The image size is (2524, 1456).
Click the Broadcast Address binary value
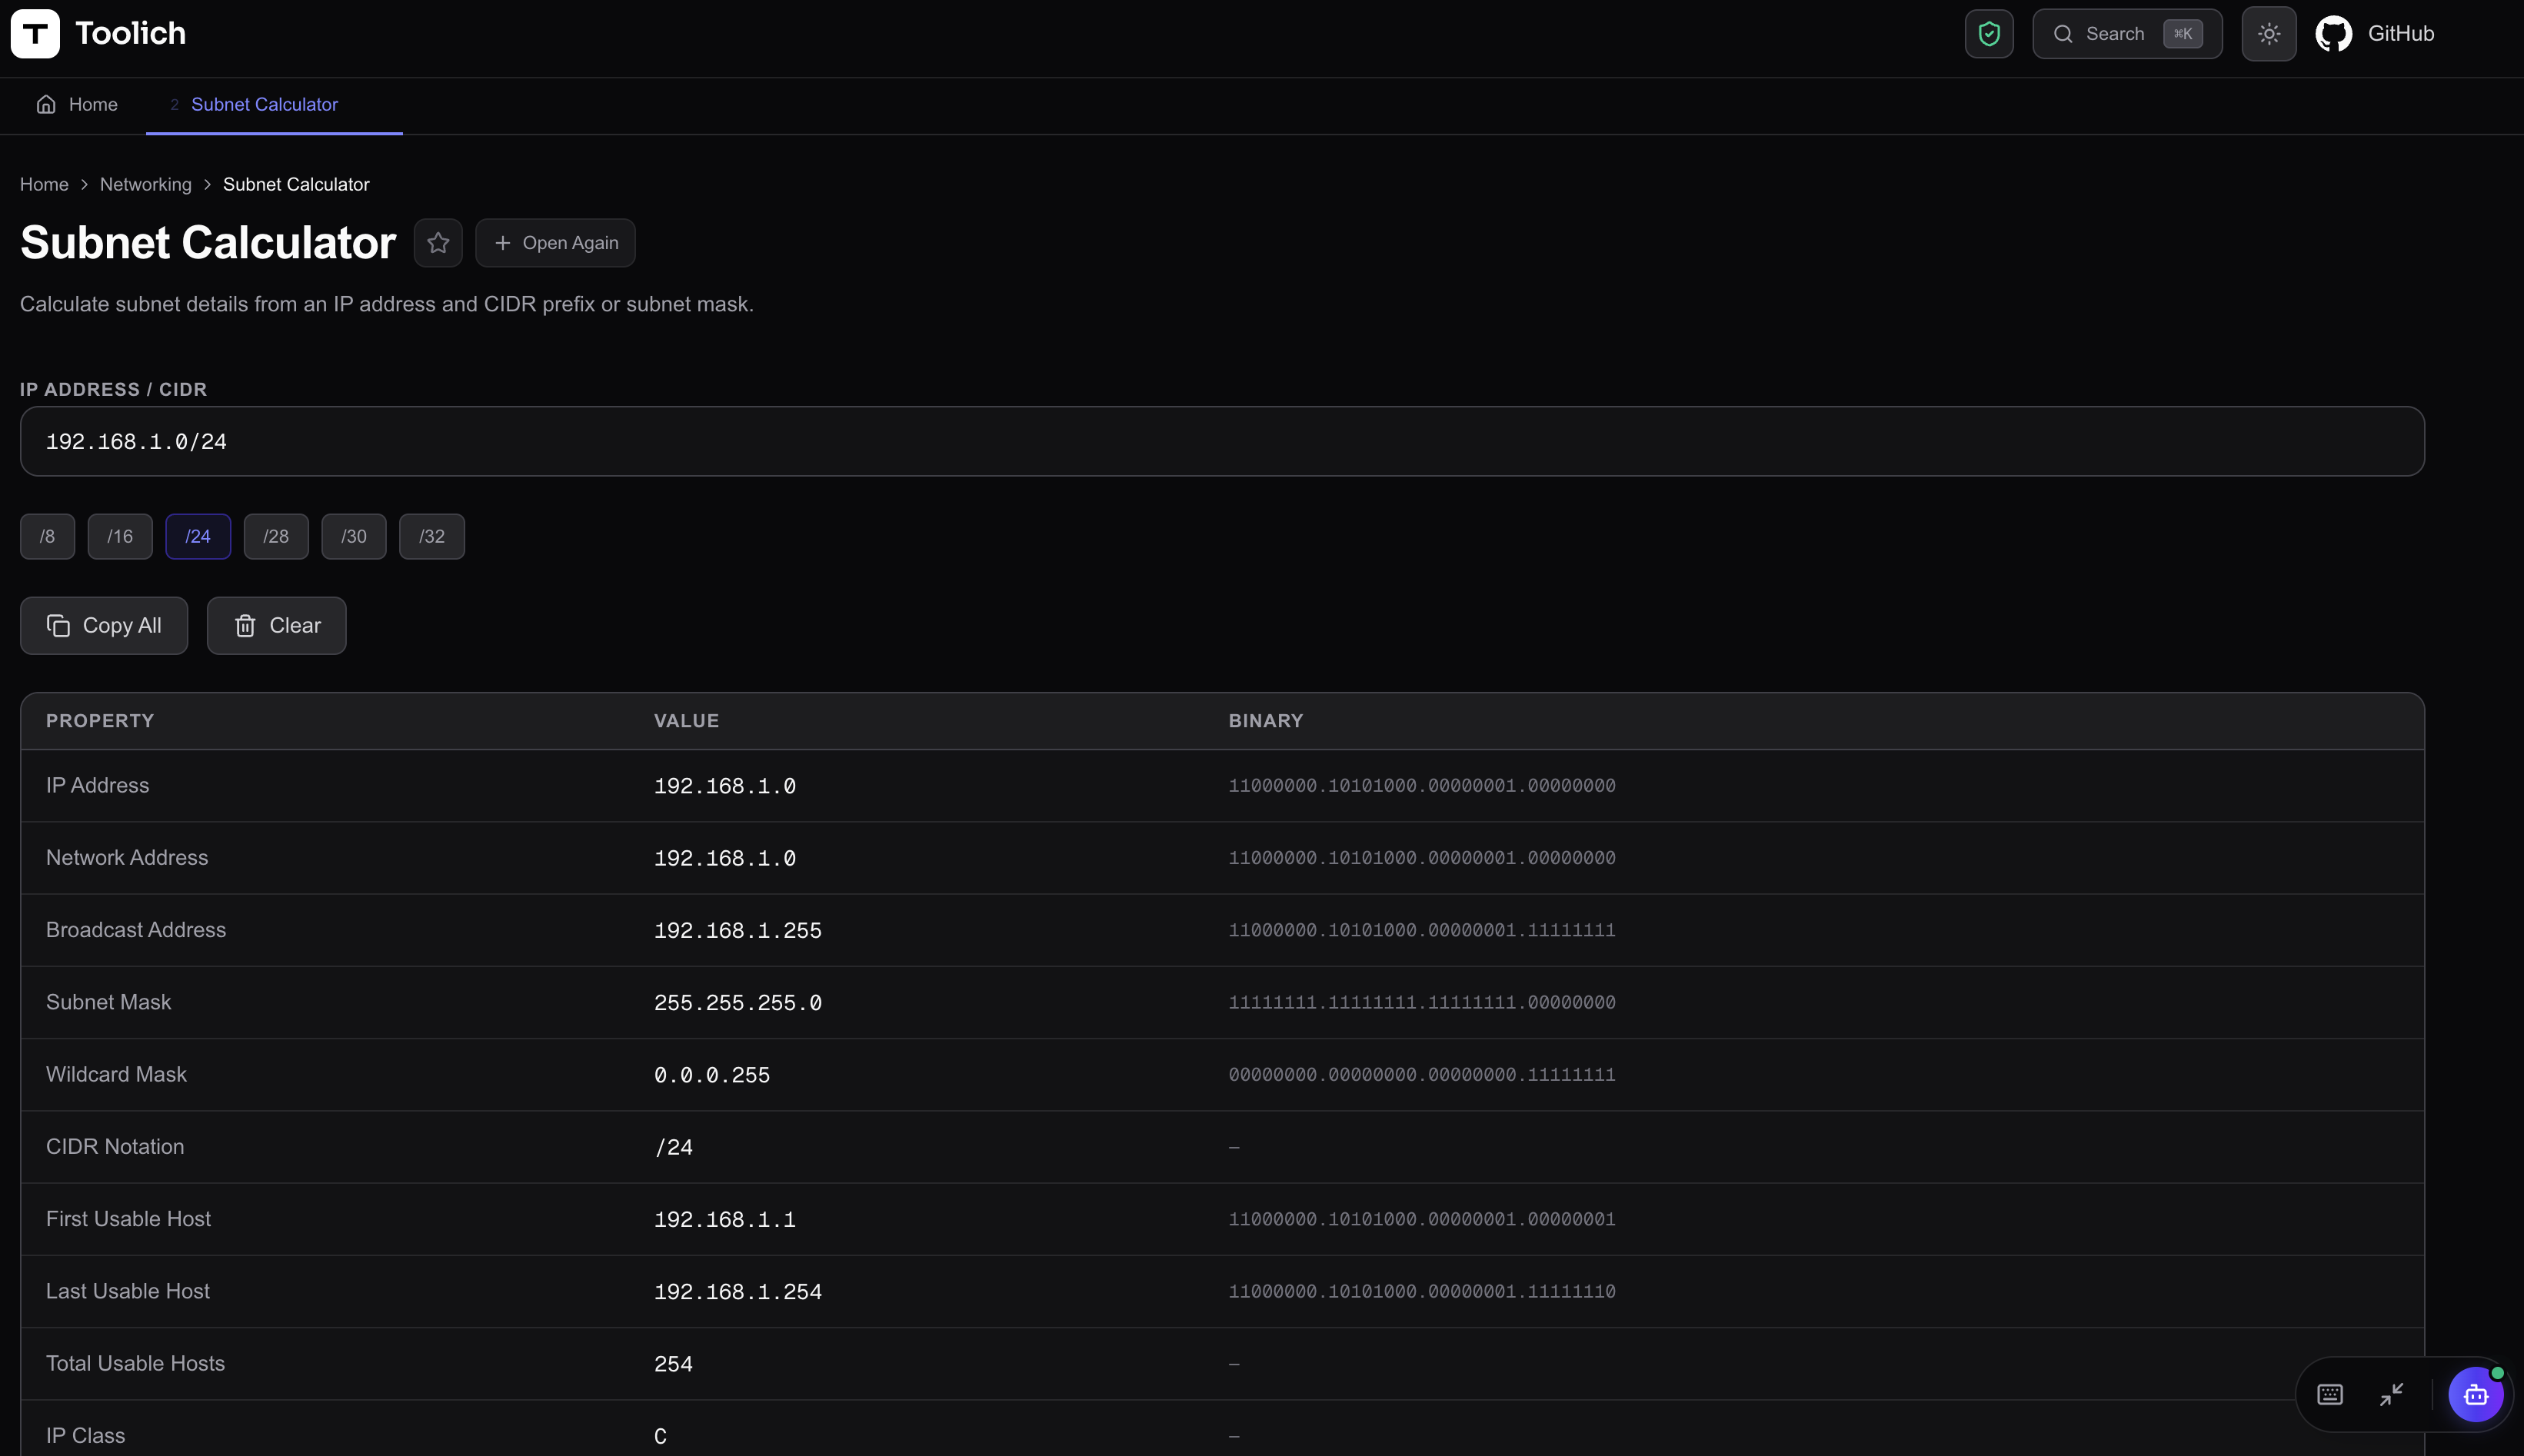click(1421, 930)
